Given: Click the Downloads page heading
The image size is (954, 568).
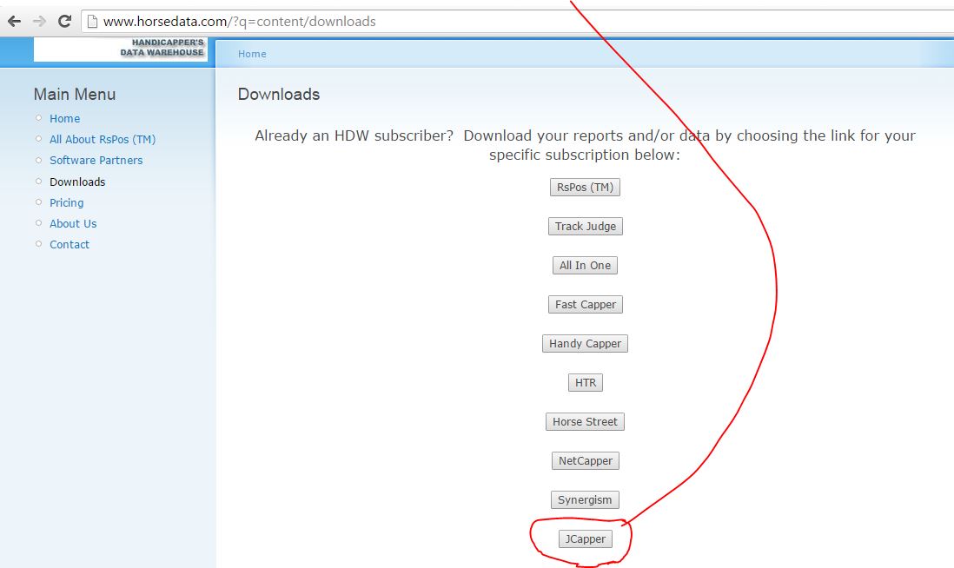Looking at the screenshot, I should coord(279,95).
